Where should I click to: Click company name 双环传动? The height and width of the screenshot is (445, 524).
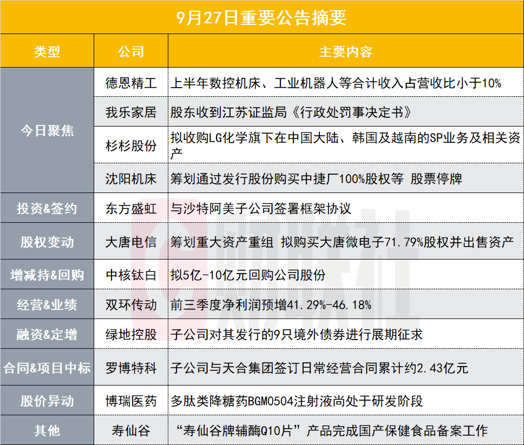pos(131,304)
